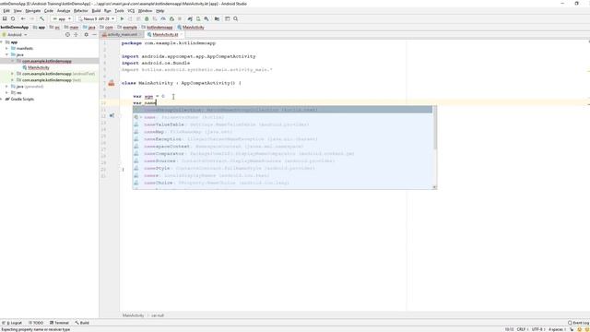Collapse the app module tree node
Image resolution: width=590 pixels, height=332 pixels.
(x=2, y=42)
